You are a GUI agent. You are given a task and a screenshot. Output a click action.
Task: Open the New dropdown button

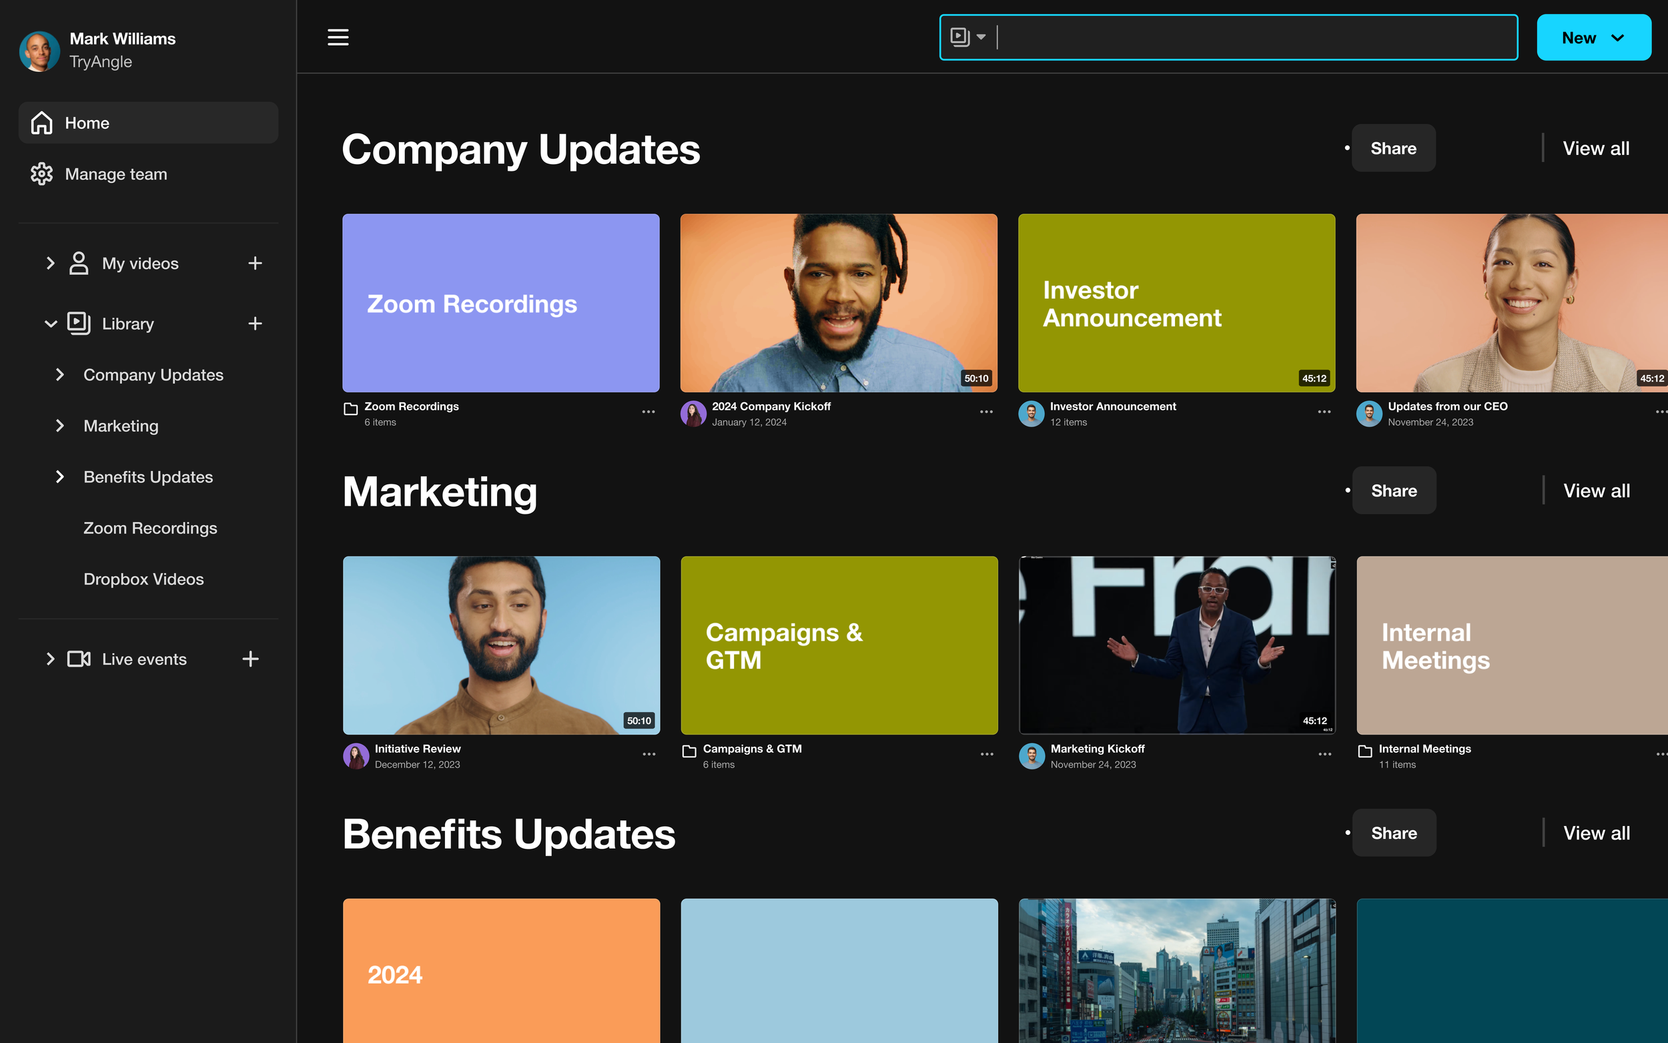tap(1593, 37)
